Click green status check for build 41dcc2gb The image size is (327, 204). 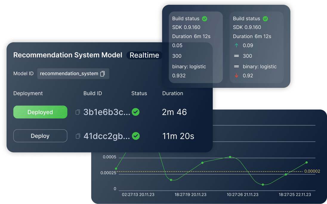tap(136, 136)
